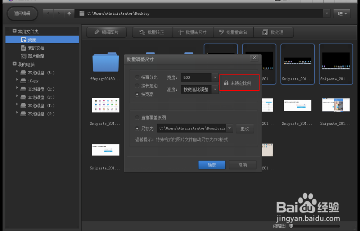Select the ffmpeg-20180 folder thumbnail
Image resolution: width=360 pixels, height=231 pixels.
coord(105,62)
